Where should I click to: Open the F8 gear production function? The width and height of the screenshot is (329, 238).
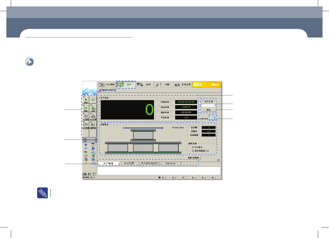86,125
